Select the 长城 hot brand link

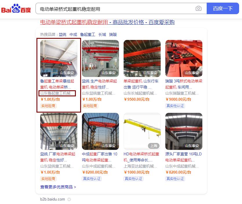[102, 34]
